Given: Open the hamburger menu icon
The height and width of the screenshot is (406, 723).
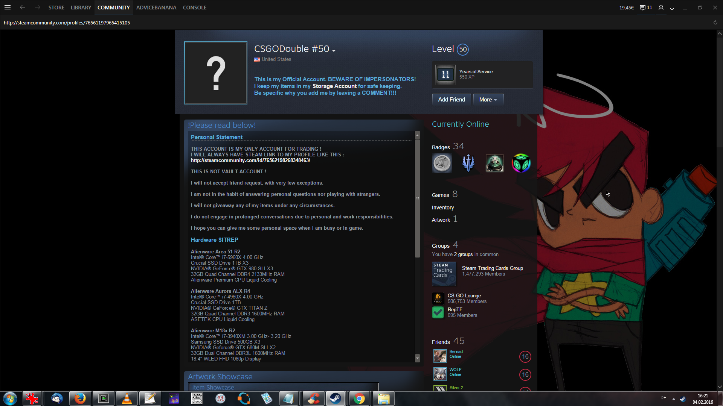Looking at the screenshot, I should 8,8.
